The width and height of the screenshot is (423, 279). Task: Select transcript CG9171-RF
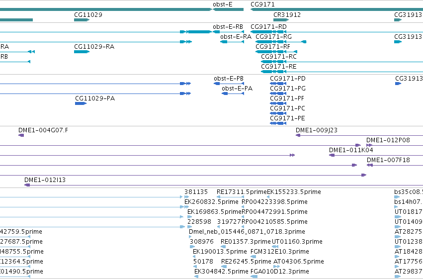coord(276,52)
